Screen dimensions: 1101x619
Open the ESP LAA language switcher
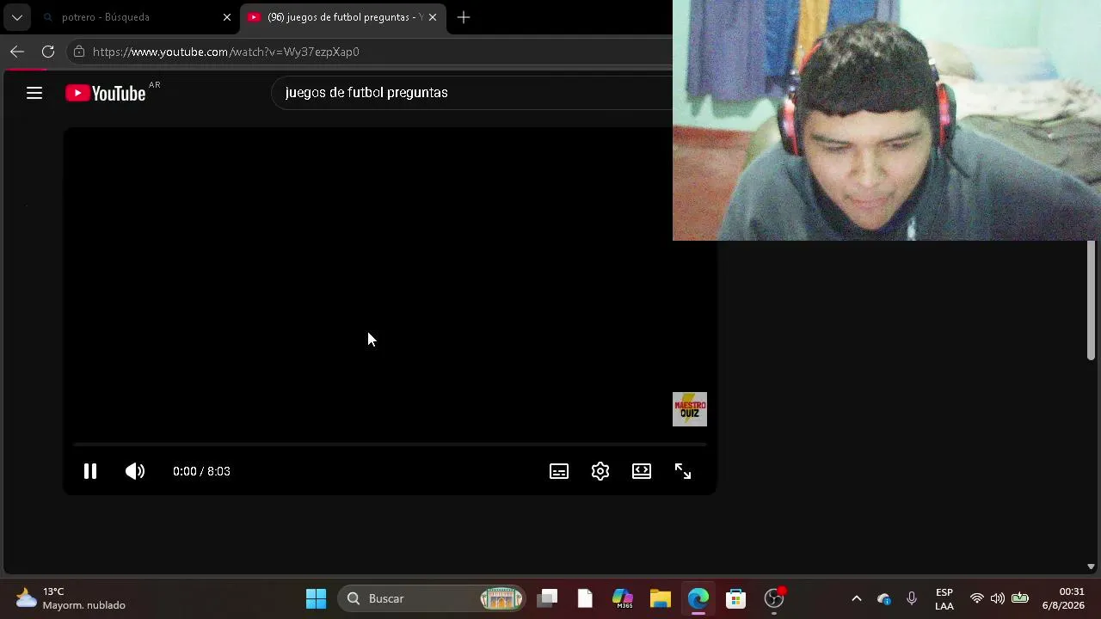coord(944,598)
